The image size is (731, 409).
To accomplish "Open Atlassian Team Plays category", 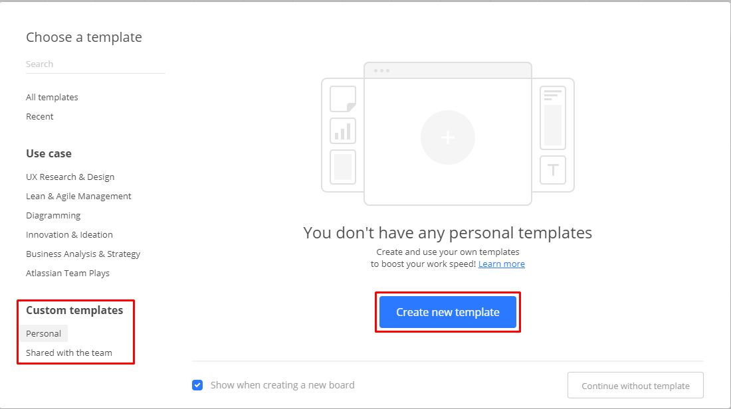I will pyautogui.click(x=68, y=273).
